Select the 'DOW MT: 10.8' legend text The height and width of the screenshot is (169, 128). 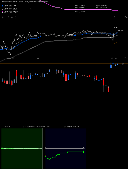(10, 9)
